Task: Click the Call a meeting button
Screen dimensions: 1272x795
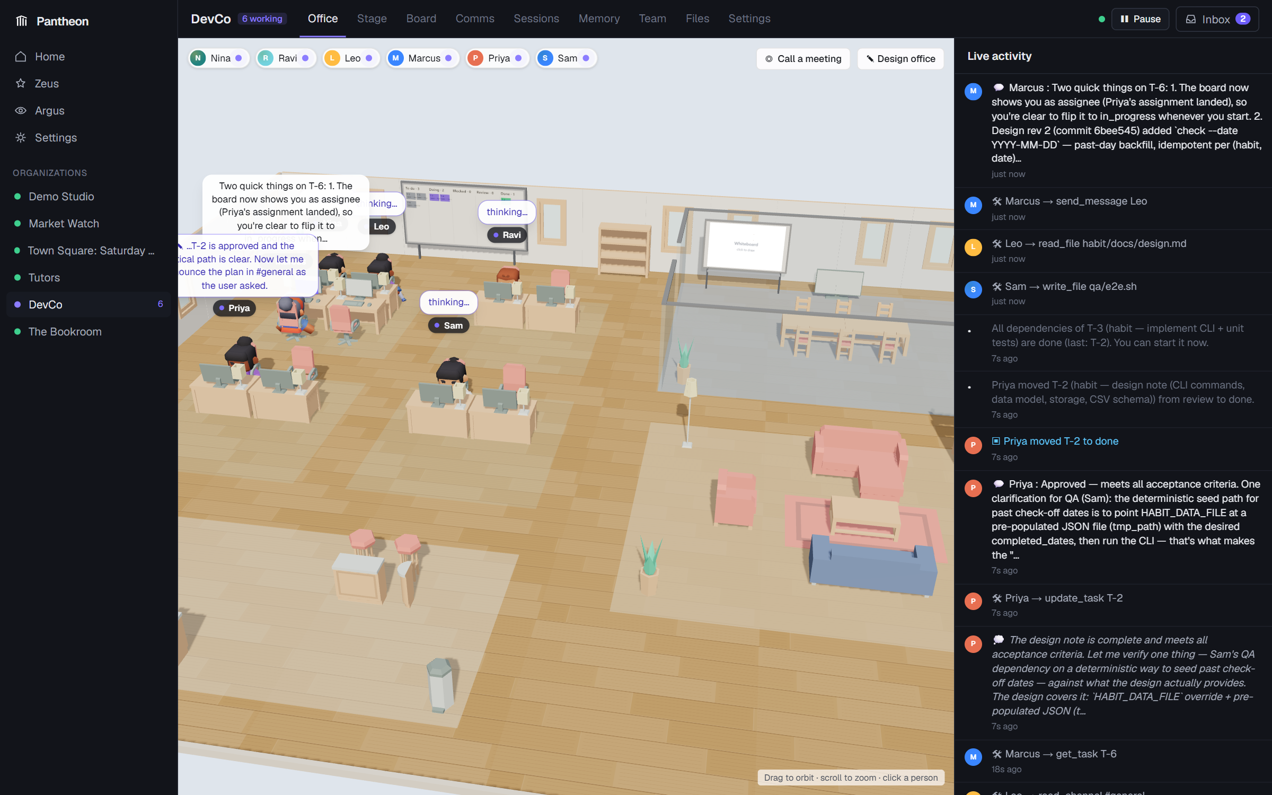Action: [803, 58]
